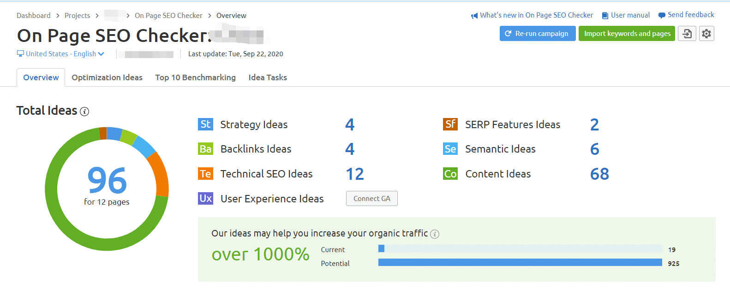
Task: Click the St Strategy Ideas icon
Action: coord(205,124)
